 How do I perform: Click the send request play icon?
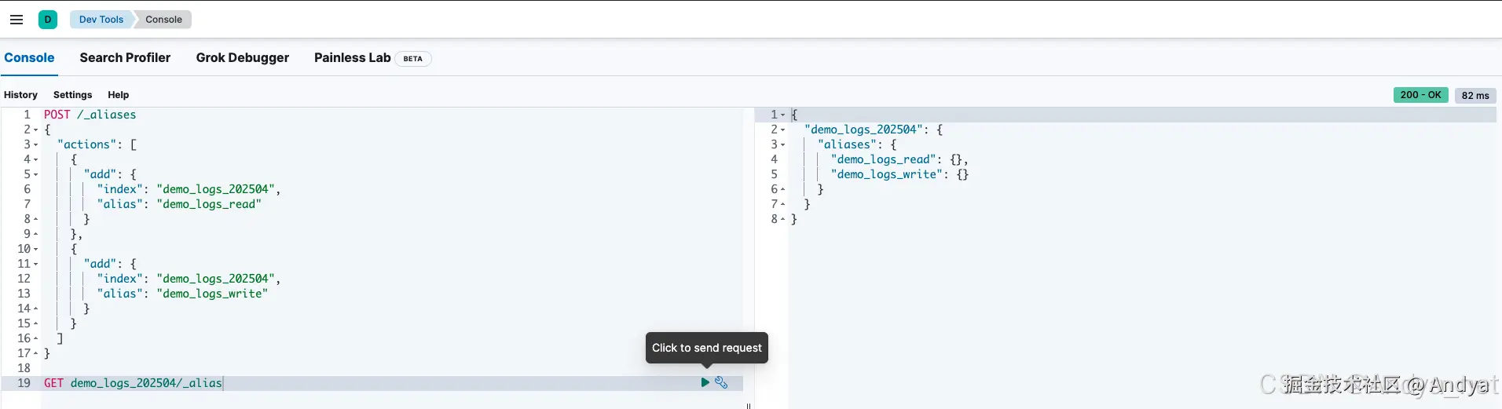point(705,382)
